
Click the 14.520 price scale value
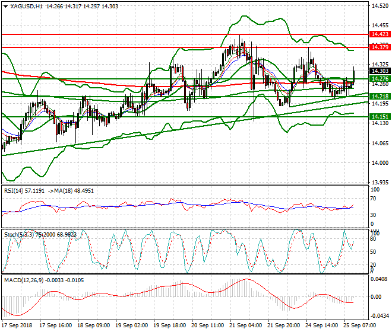point(380,6)
